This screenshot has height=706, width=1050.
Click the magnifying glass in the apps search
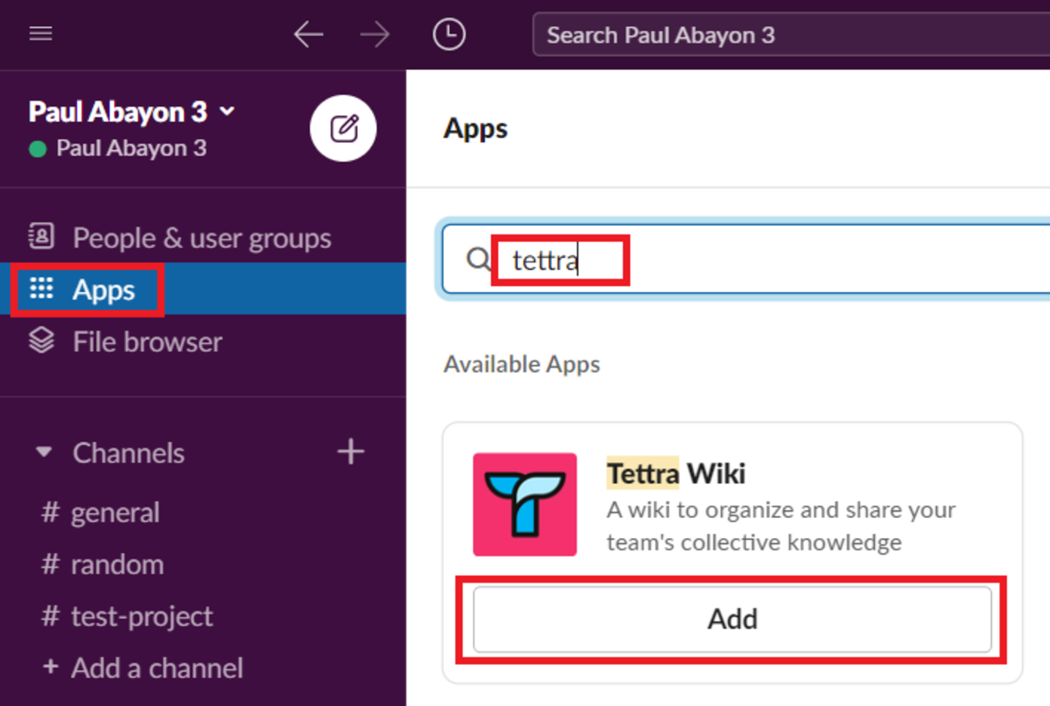click(x=478, y=259)
